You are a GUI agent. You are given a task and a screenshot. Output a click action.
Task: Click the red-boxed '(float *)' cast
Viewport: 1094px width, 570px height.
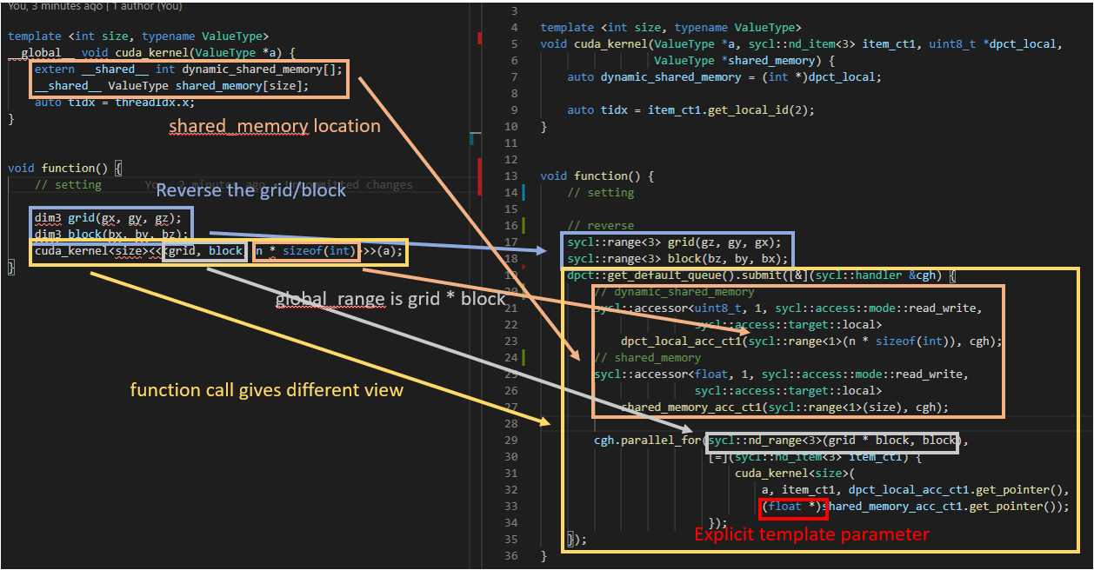pos(791,507)
